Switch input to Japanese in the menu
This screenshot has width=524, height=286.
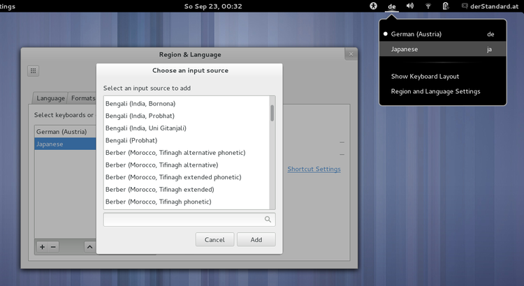(x=405, y=50)
